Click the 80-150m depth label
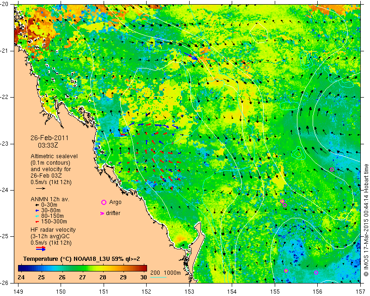The image size is (370, 296). point(52,216)
